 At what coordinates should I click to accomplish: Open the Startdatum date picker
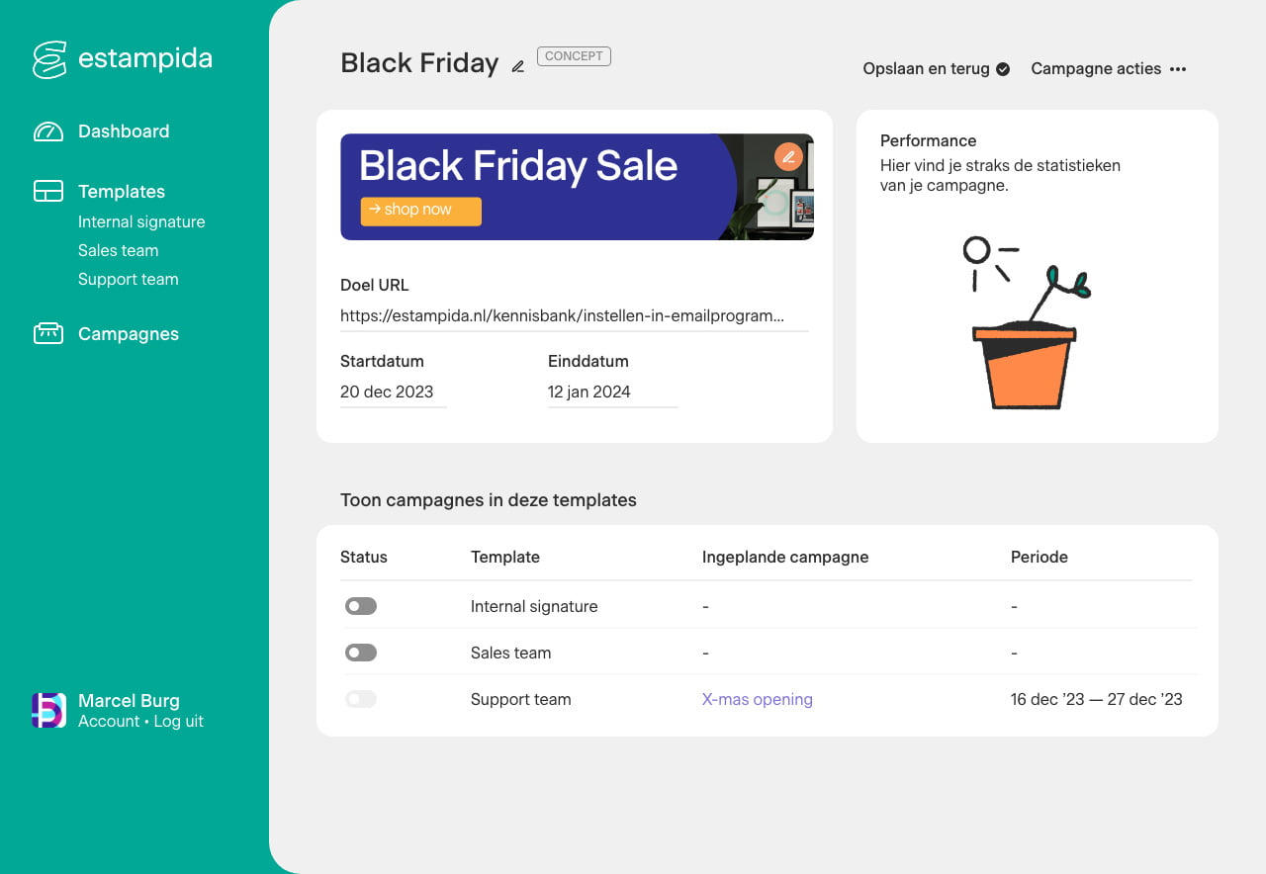pos(393,392)
